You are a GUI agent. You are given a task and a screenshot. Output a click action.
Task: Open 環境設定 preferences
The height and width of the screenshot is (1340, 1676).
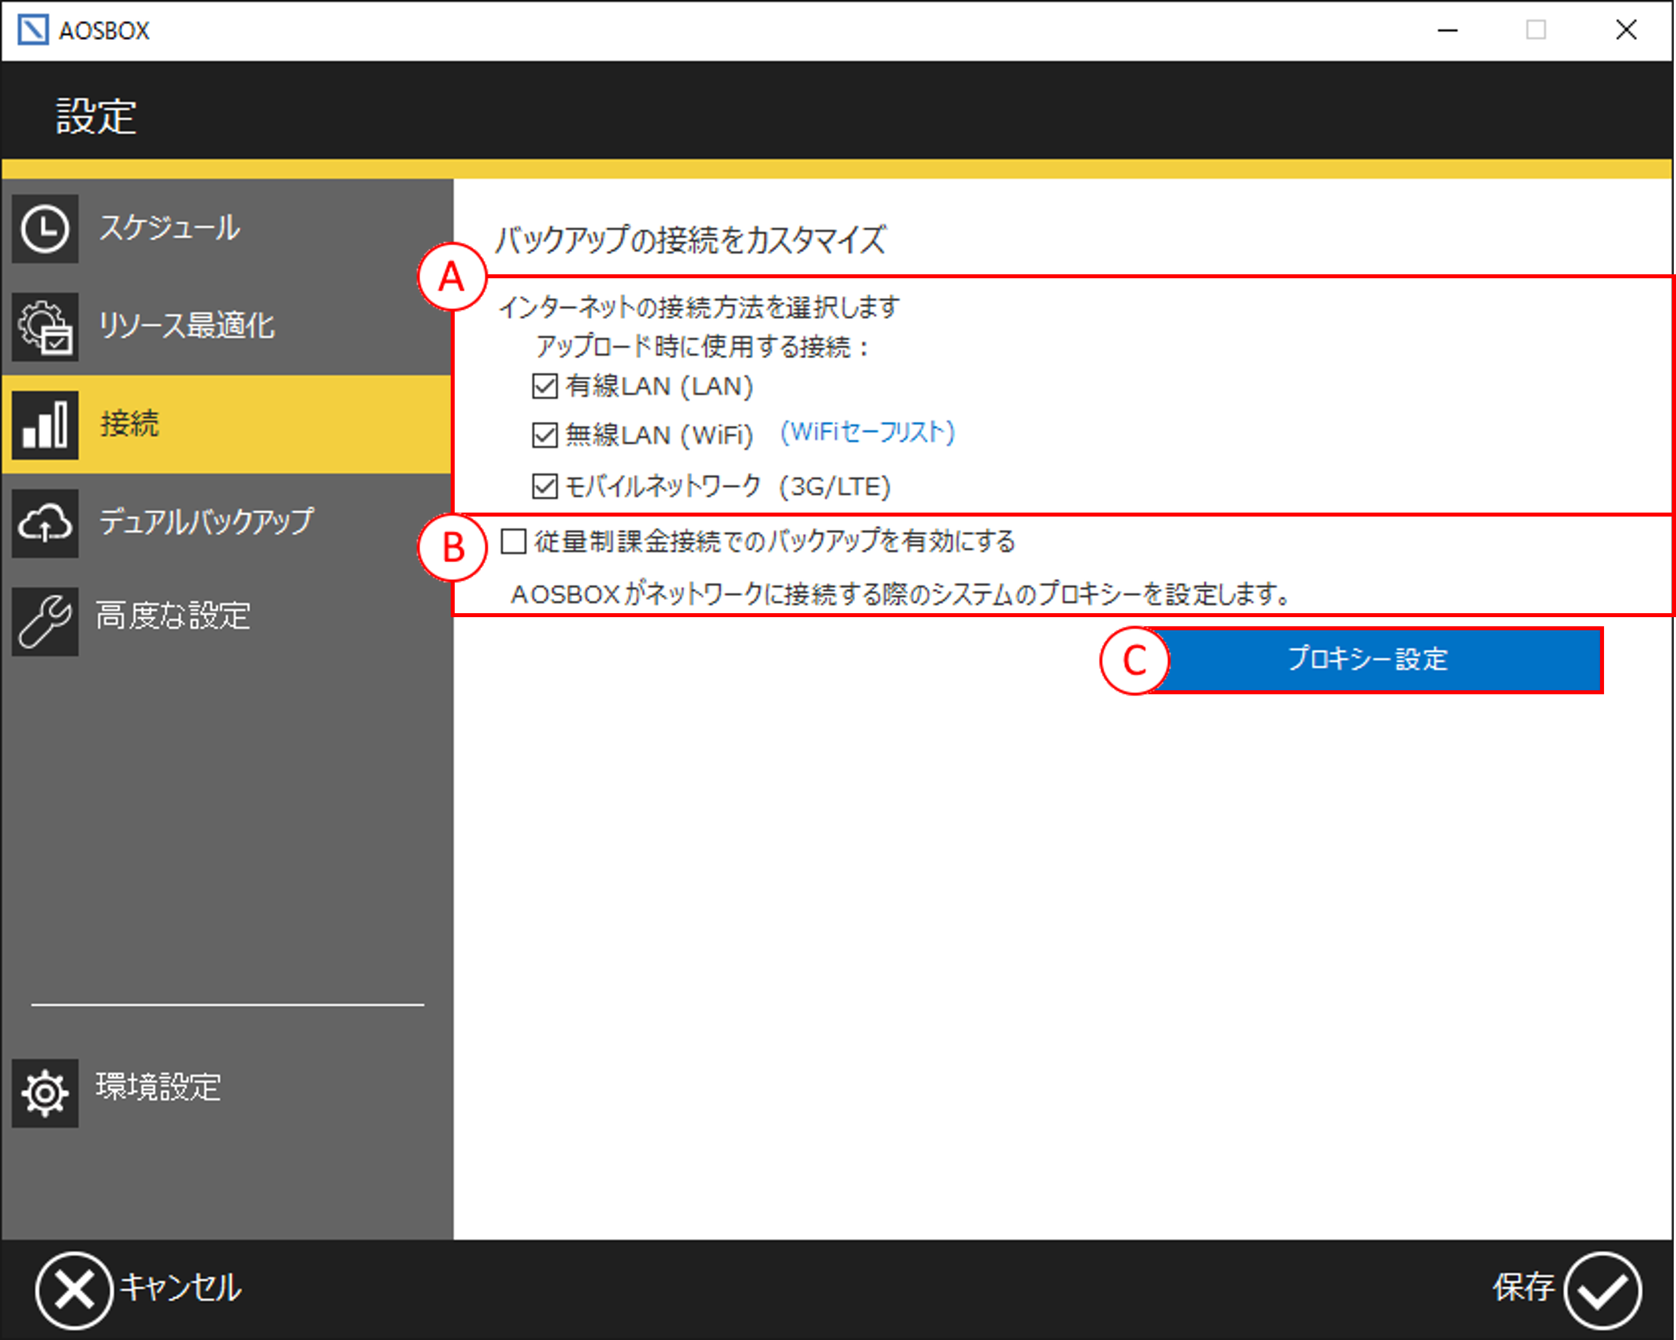[159, 1087]
